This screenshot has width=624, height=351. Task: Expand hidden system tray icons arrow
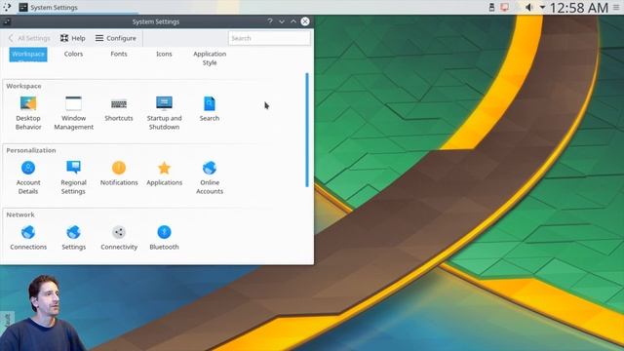[542, 7]
